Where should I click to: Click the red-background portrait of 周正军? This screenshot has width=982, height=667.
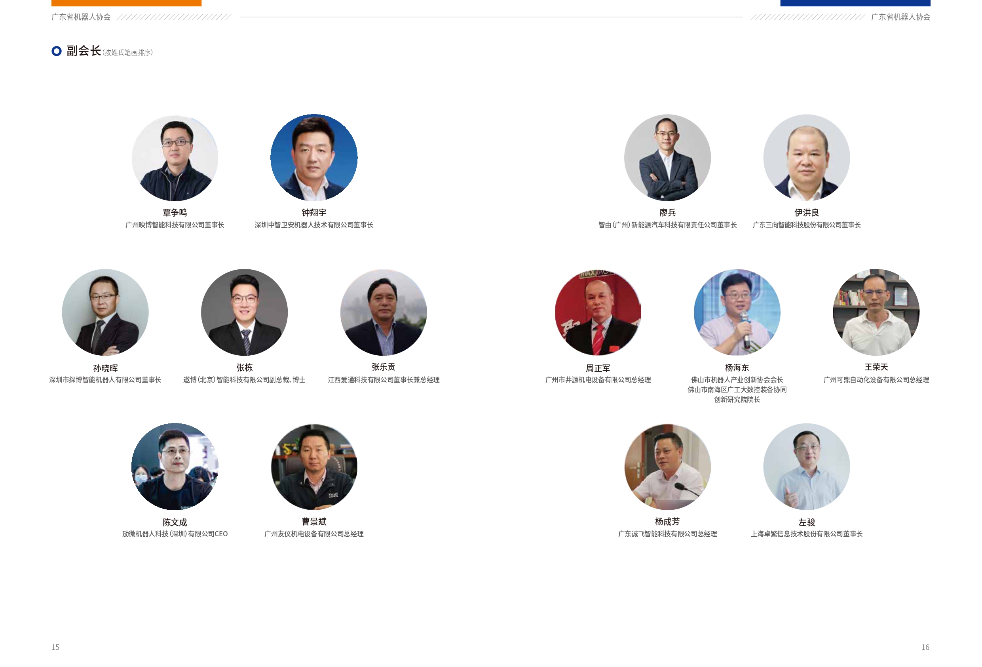click(x=598, y=313)
